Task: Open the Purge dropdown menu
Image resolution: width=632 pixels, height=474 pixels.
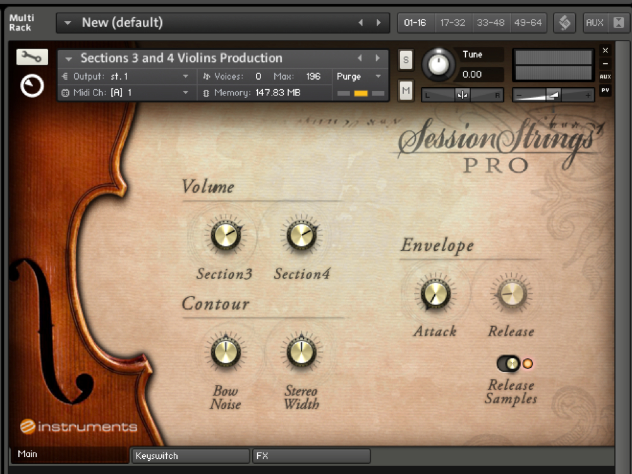Action: (x=360, y=76)
